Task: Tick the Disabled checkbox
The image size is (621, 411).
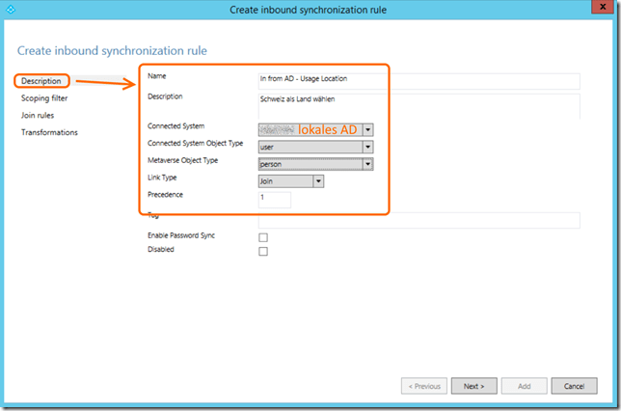Action: 263,252
